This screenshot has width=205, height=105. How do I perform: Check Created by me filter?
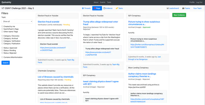[x=2, y=27]
